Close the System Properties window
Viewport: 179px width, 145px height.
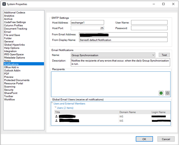[173, 4]
